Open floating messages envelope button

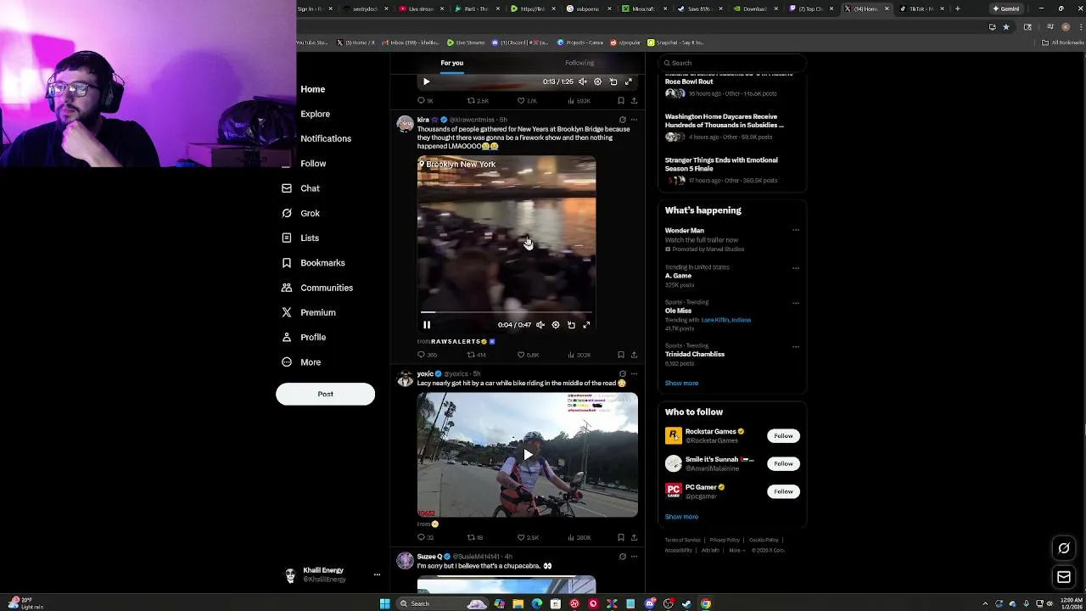(x=1063, y=577)
